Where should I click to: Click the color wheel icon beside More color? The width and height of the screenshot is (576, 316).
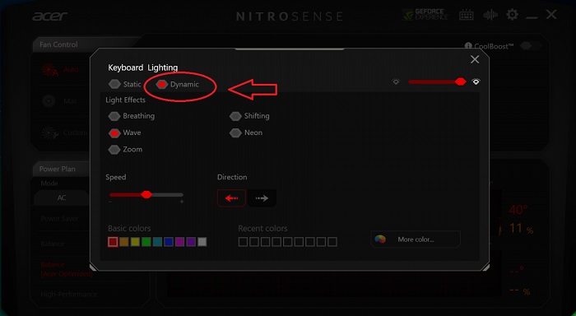380,239
